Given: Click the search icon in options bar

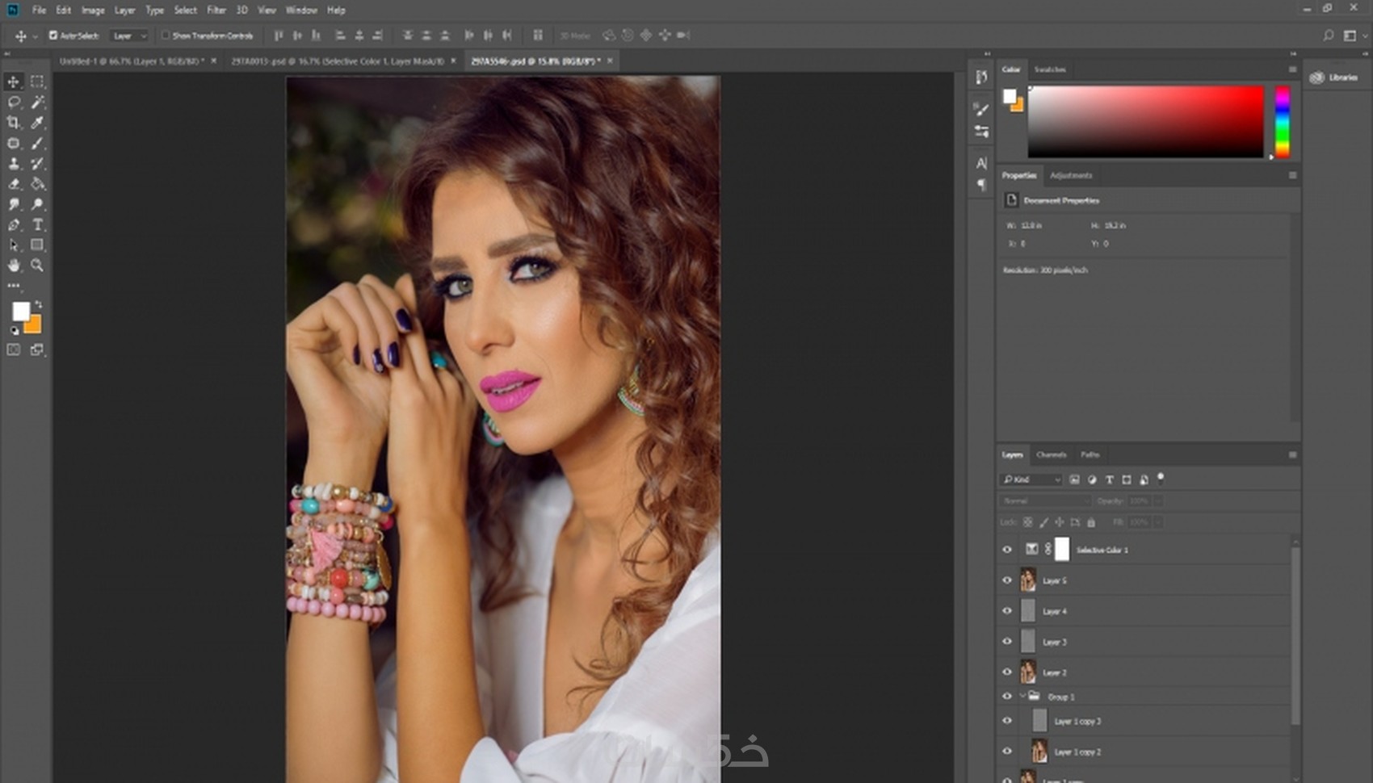Looking at the screenshot, I should pos(1328,36).
